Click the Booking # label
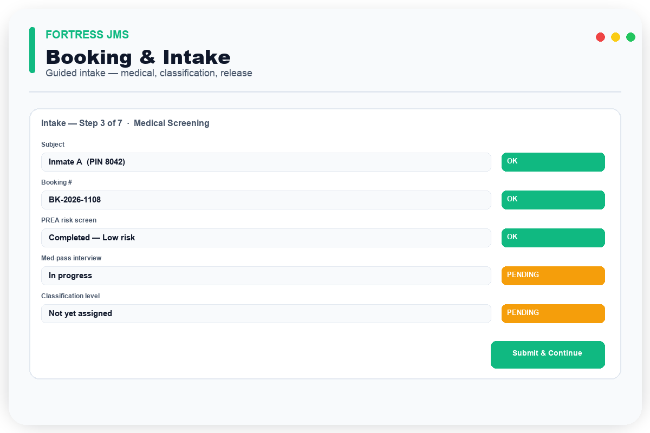Viewport: 650px width, 433px height. pos(57,182)
